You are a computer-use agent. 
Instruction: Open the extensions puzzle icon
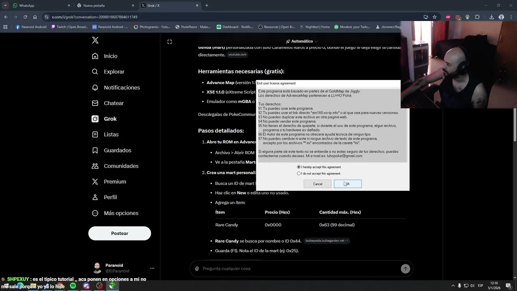(477, 17)
